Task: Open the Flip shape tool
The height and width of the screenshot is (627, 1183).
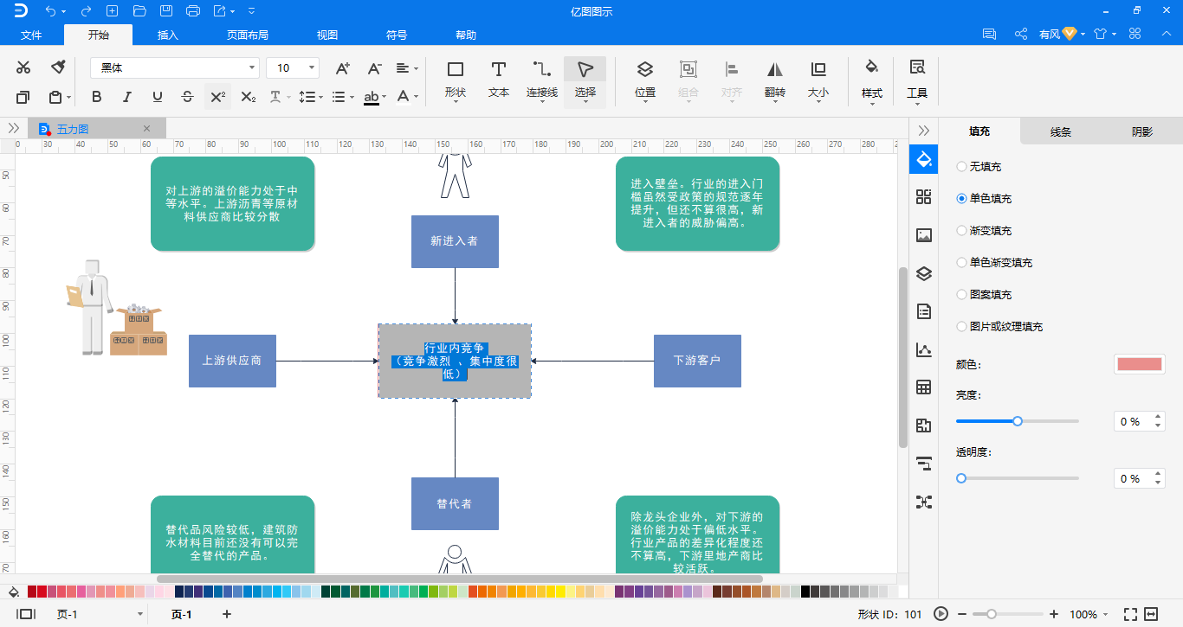Action: 774,77
